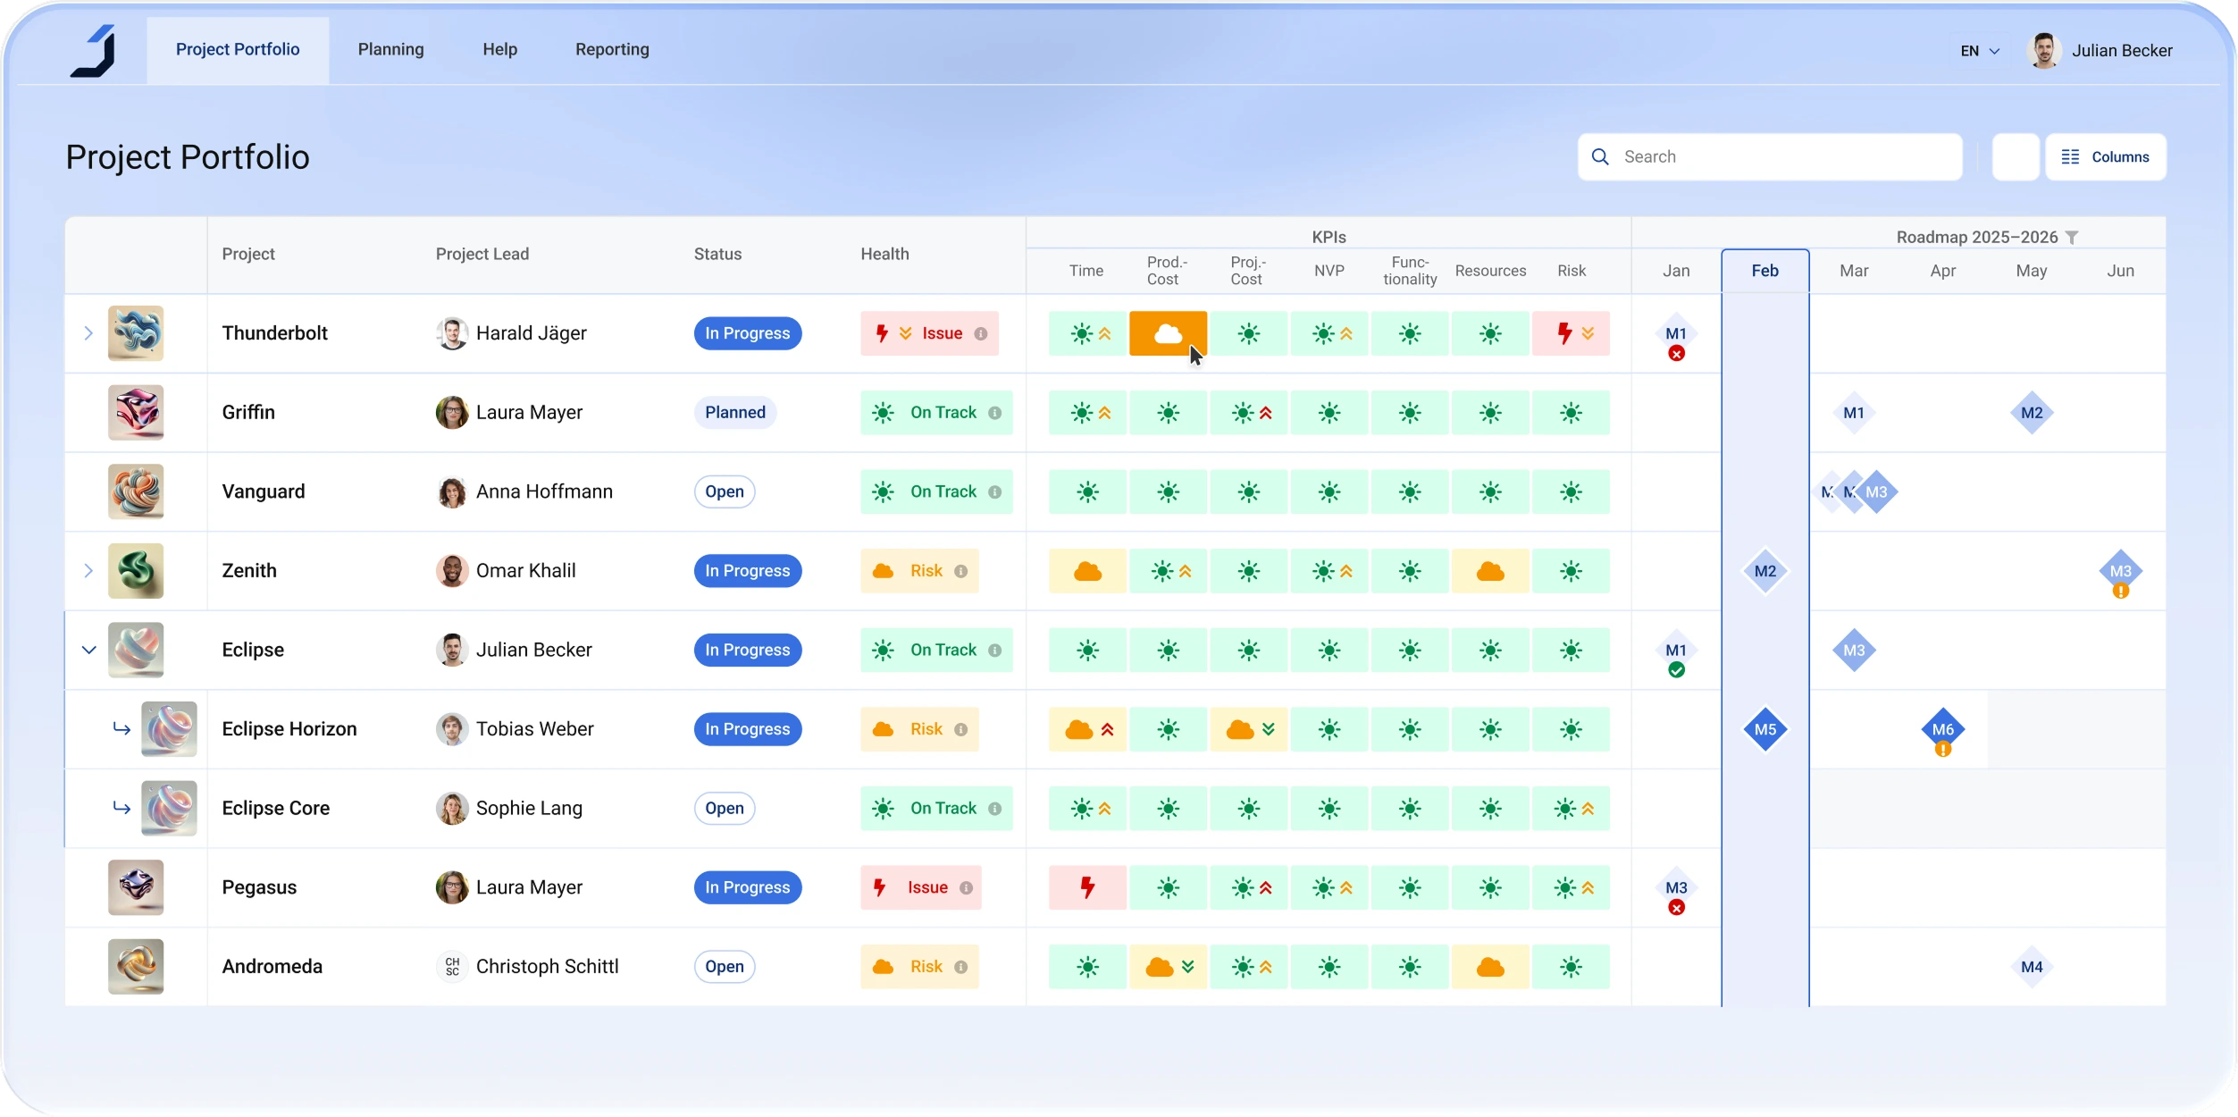This screenshot has width=2238, height=1117.
Task: Click the Columns button
Action: coord(2106,157)
